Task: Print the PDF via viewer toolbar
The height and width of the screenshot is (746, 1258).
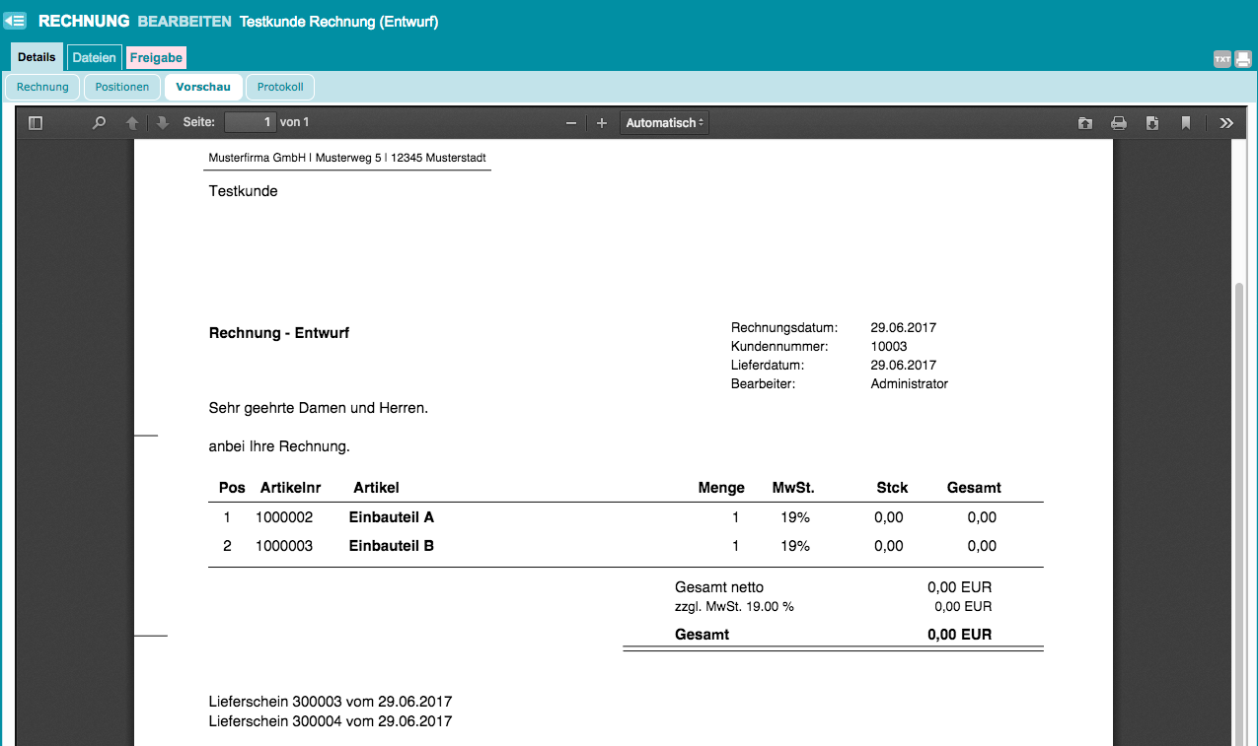Action: pos(1119,123)
